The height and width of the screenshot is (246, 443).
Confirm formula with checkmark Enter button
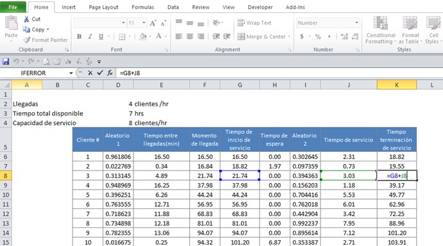100,73
